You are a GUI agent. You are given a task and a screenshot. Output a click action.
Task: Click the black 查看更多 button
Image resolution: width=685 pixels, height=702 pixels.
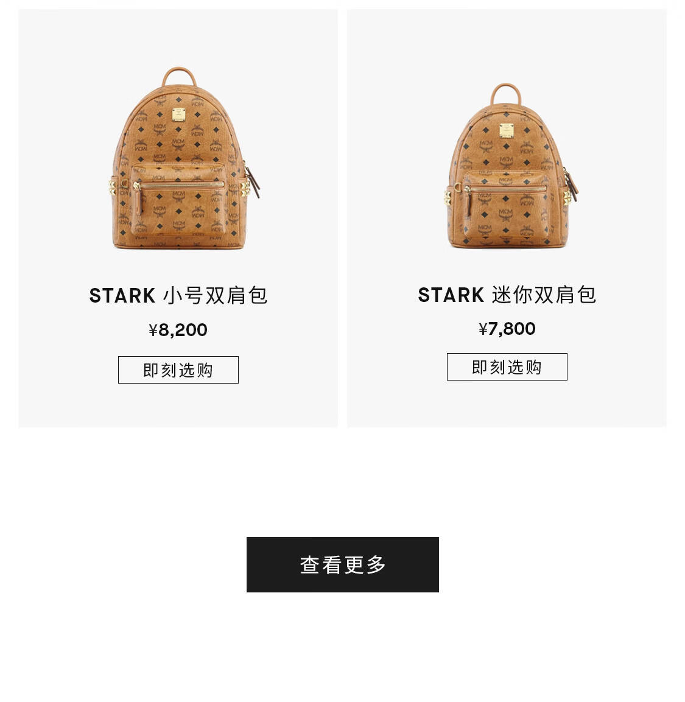point(342,564)
